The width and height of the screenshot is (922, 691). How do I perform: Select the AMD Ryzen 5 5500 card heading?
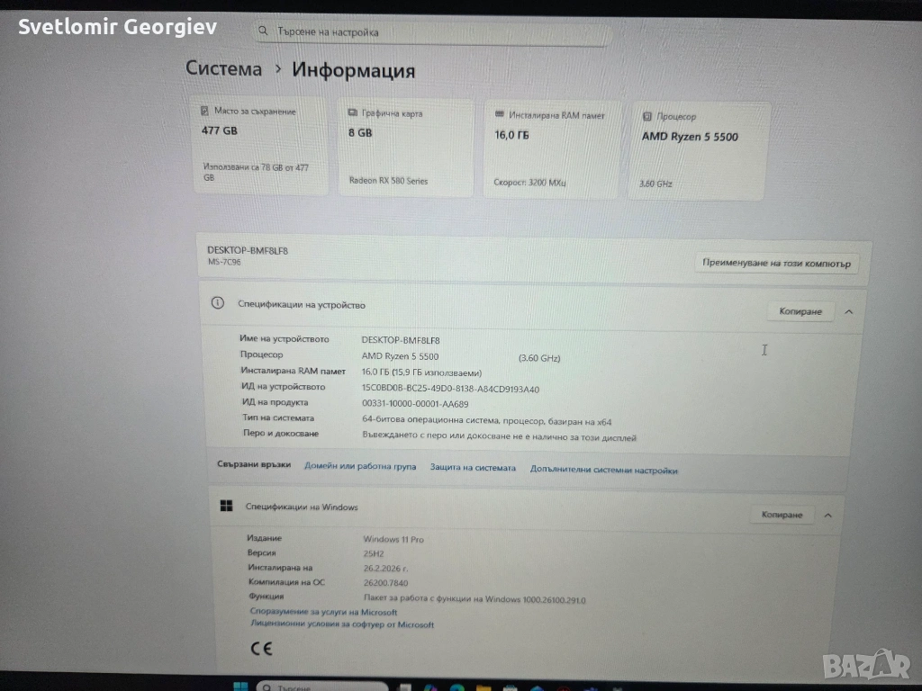click(690, 137)
